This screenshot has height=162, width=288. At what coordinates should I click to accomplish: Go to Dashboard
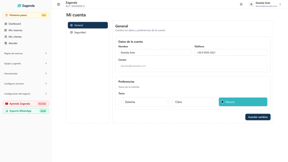coord(26,24)
